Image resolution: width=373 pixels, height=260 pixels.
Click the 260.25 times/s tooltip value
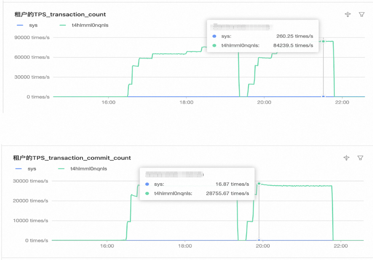click(294, 36)
